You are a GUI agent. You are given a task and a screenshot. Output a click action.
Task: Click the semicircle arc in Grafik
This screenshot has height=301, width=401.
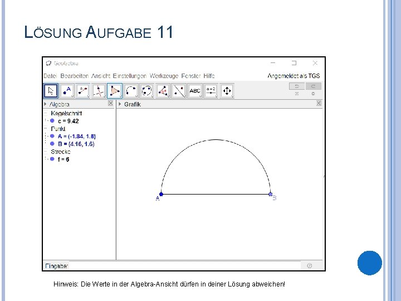tap(216, 140)
